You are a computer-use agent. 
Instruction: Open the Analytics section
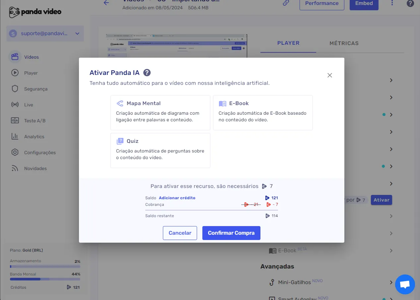pyautogui.click(x=34, y=136)
